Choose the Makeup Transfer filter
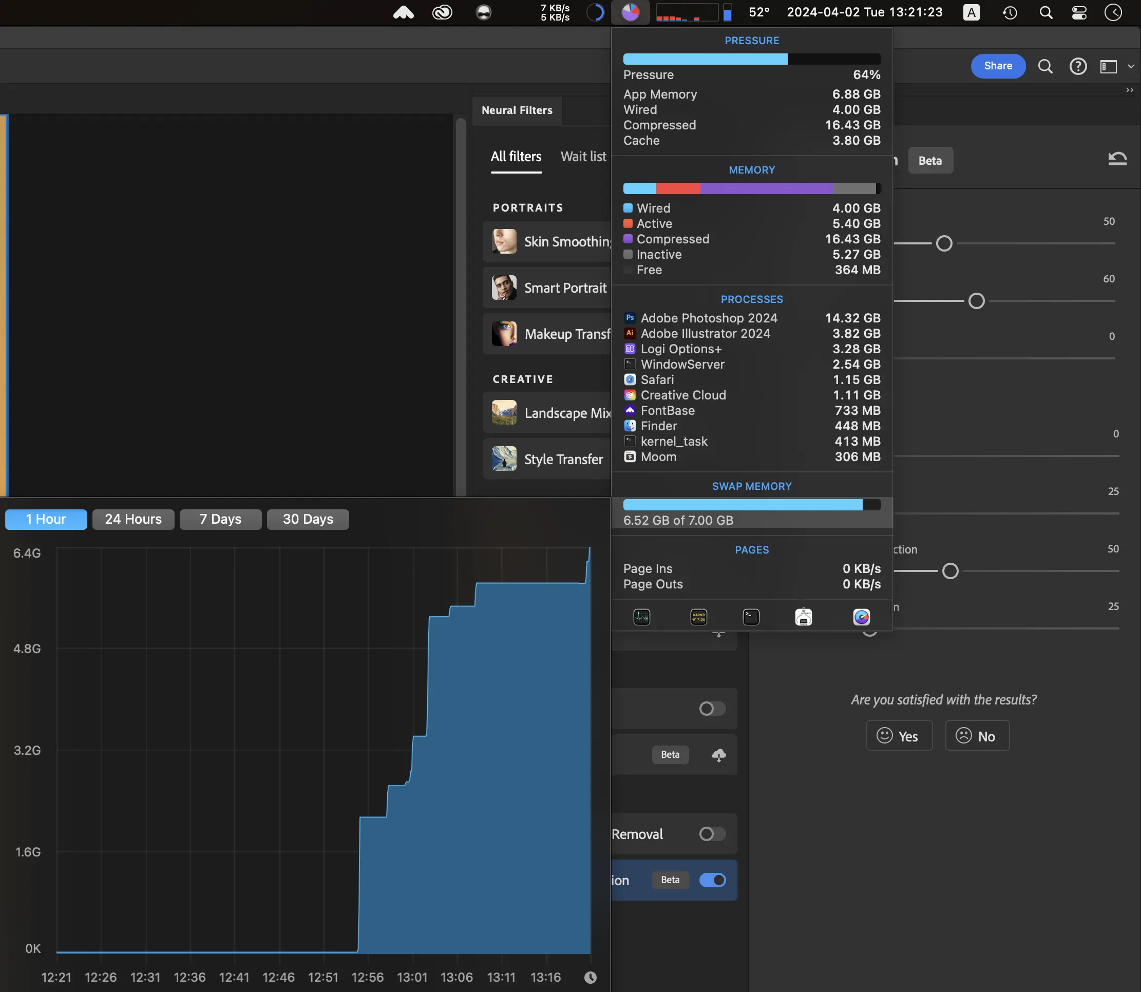 [546, 334]
